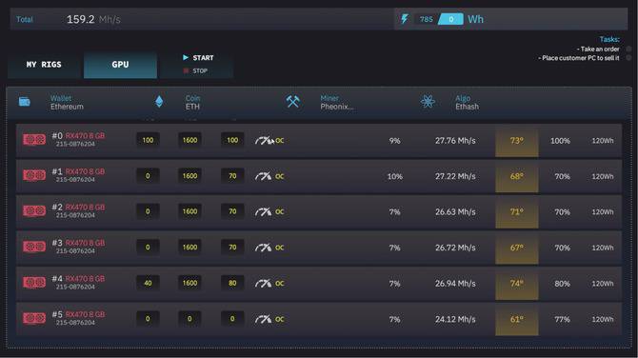Switch to the MY RIGS tab
638x358 pixels.
pos(44,65)
